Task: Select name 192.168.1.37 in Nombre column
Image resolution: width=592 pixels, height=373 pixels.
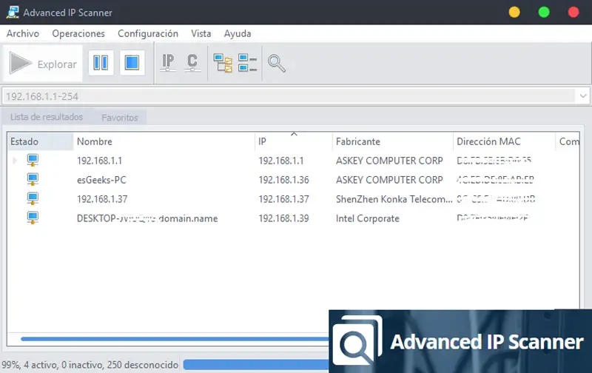Action: pos(102,199)
